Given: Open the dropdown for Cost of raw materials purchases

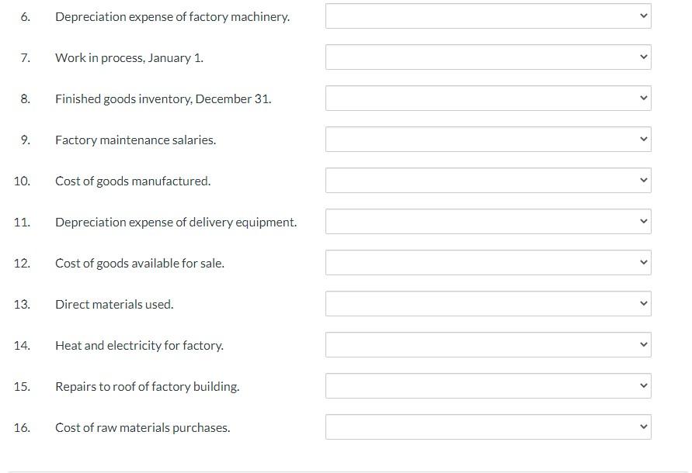Looking at the screenshot, I should tap(488, 426).
